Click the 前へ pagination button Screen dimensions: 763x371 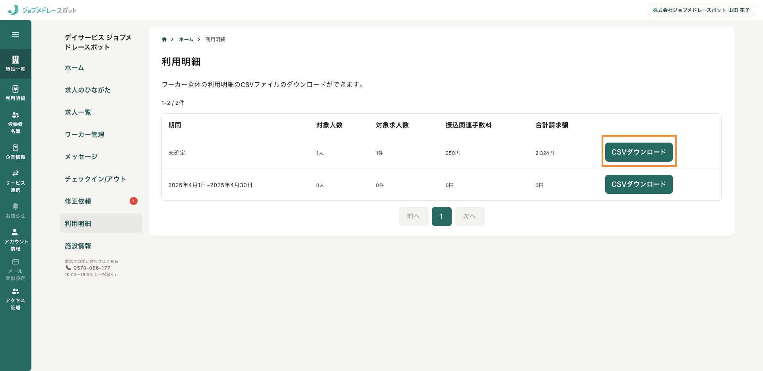click(x=414, y=216)
